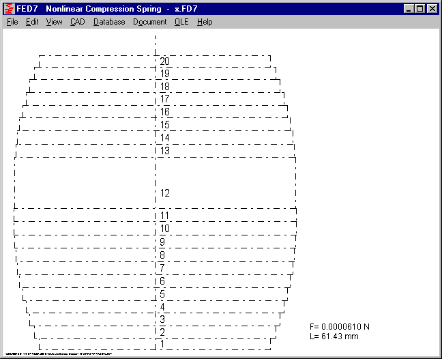The image size is (442, 359).
Task: Open the CAD menu
Action: tap(78, 22)
